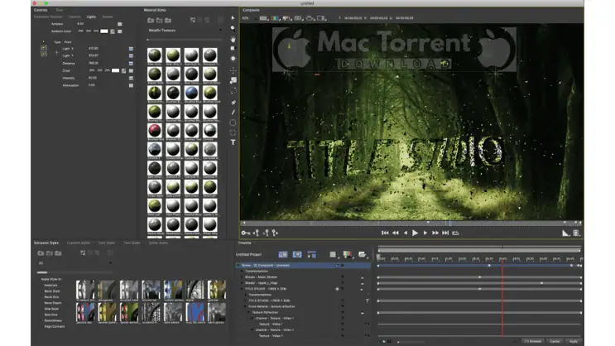615x346 pixels.
Task: Click the Apply button
Action: 573,341
